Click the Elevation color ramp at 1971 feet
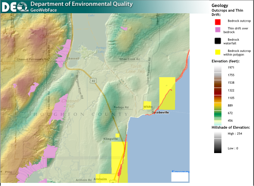This screenshot has width=254, height=186. pos(218,68)
